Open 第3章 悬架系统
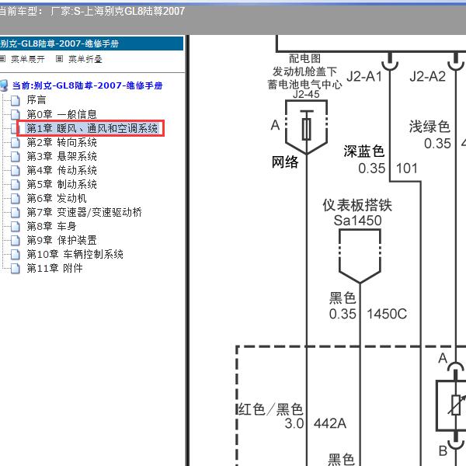 (x=62, y=156)
